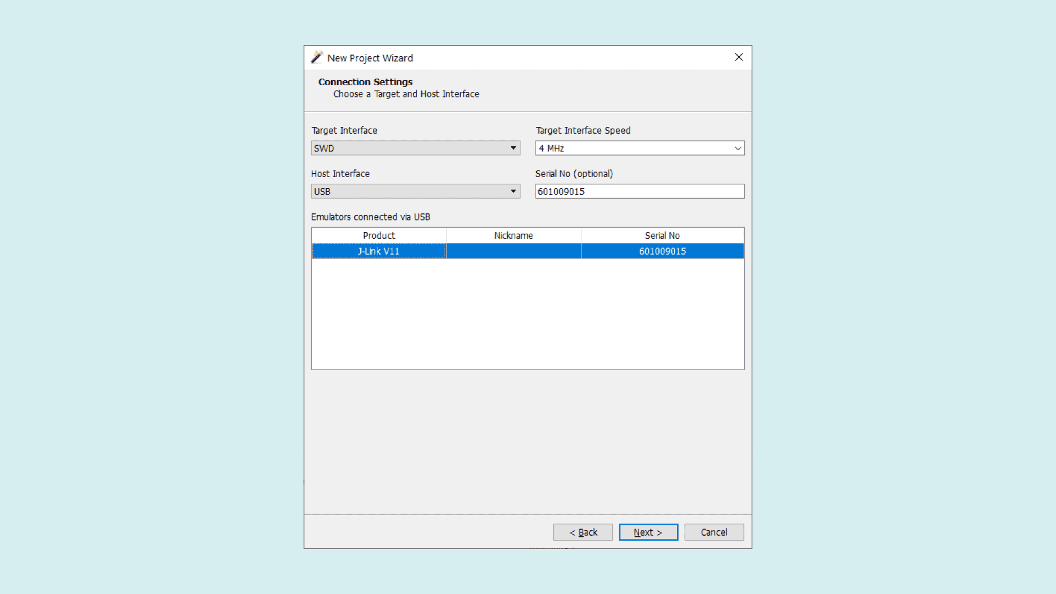The width and height of the screenshot is (1056, 594).
Task: Click empty area of the emulators list
Action: coord(527,313)
